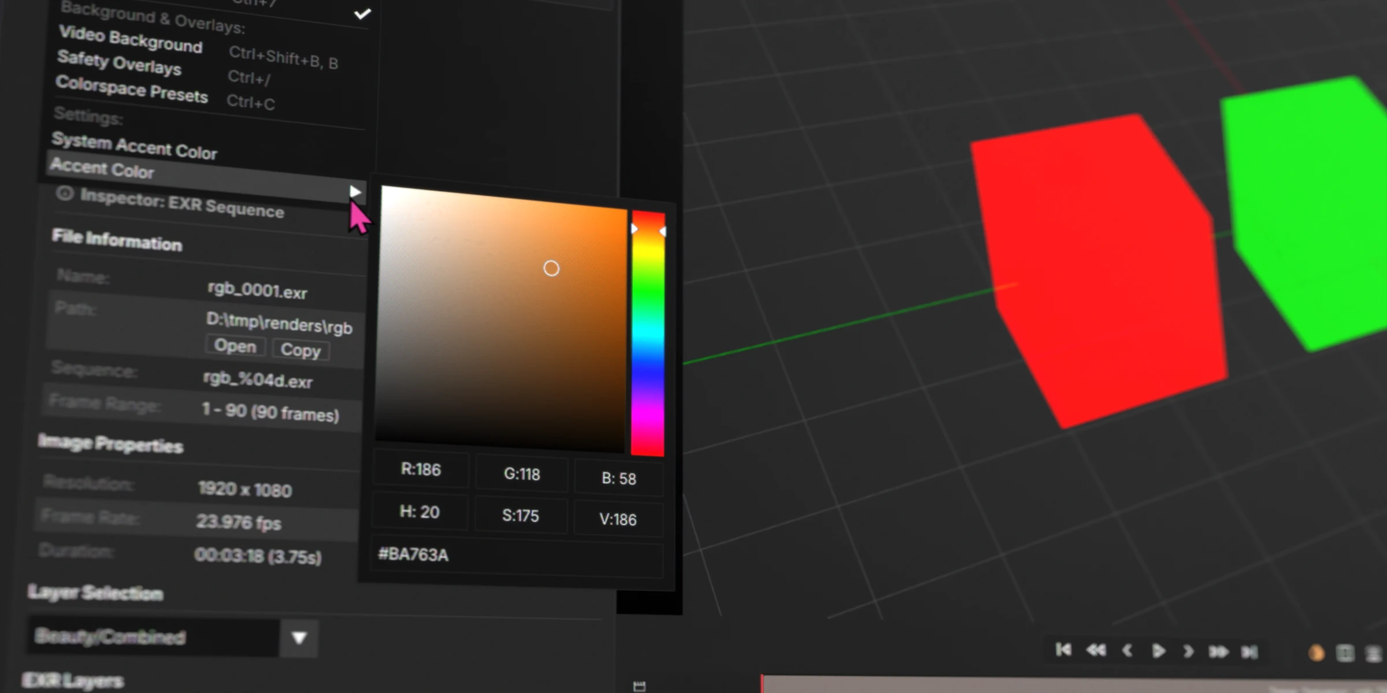Image resolution: width=1387 pixels, height=693 pixels.
Task: Step forward one frame
Action: click(x=1189, y=651)
